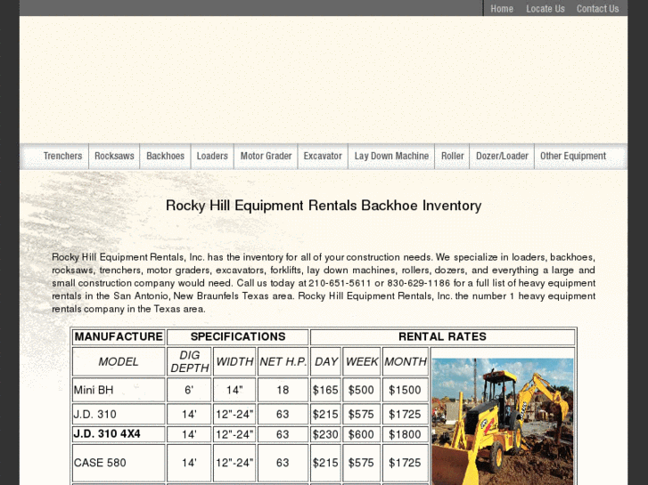The image size is (648, 485).
Task: Choose Backhoes in navigation bar
Action: [165, 156]
